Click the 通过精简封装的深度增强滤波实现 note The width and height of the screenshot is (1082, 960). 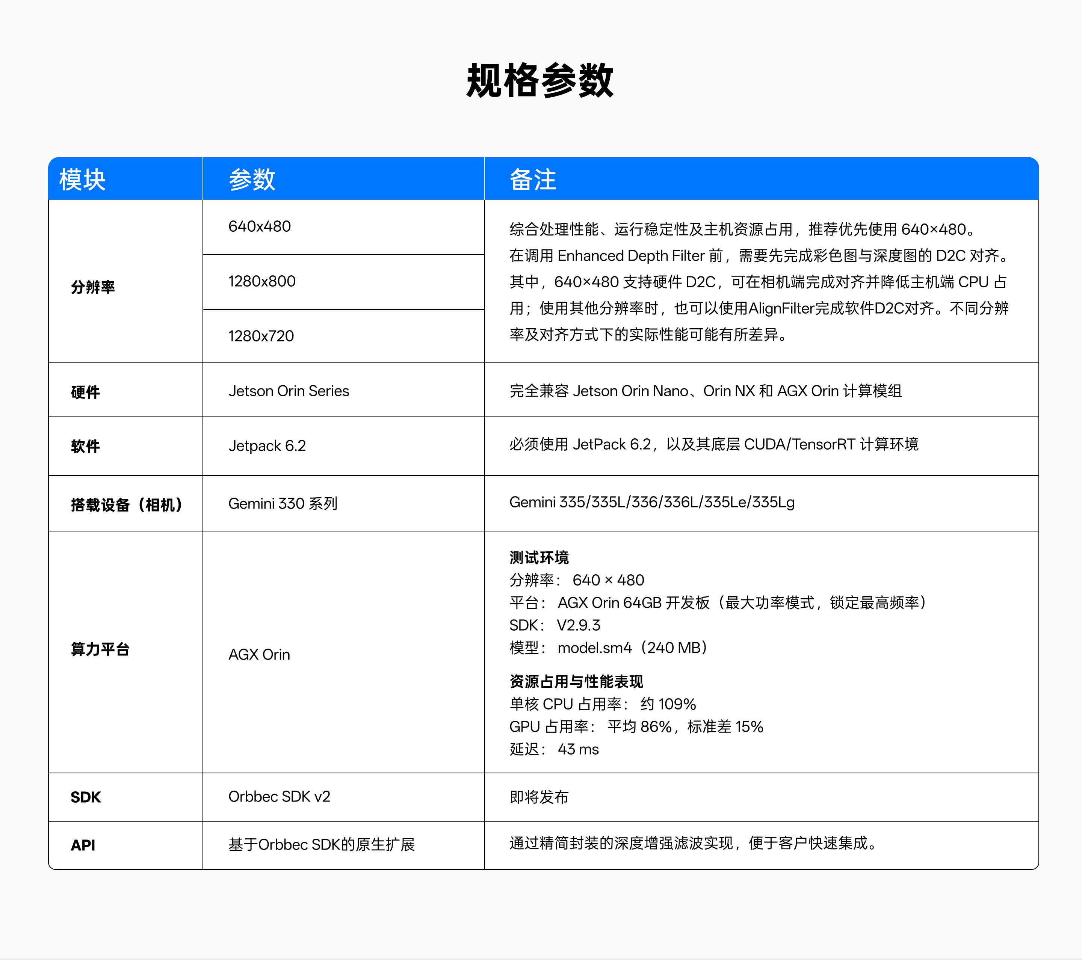693,843
